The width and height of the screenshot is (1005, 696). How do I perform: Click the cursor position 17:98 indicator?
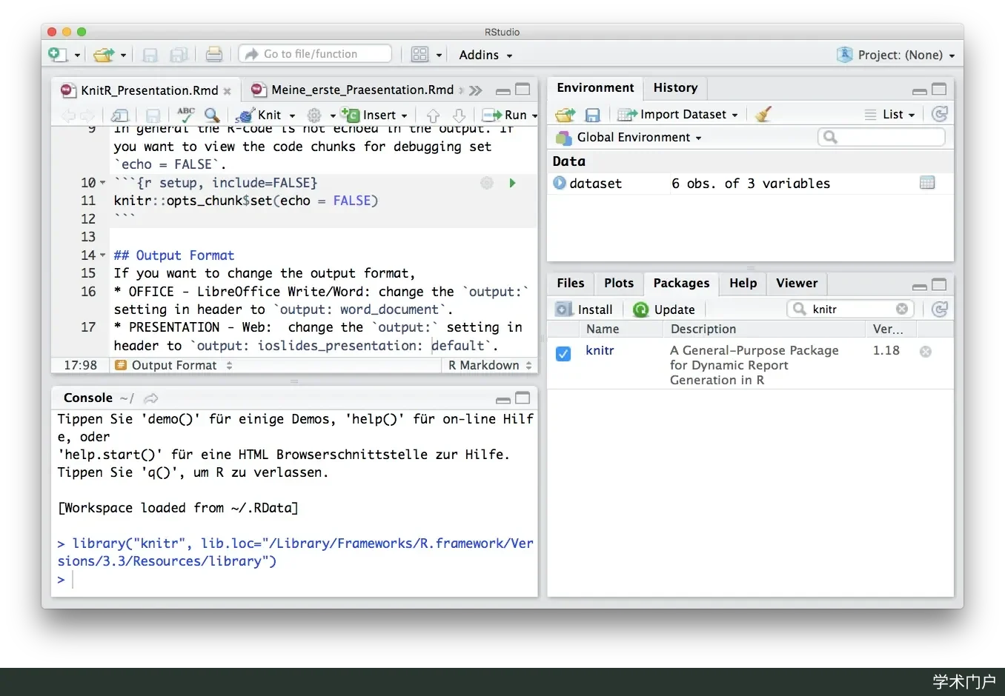(81, 365)
